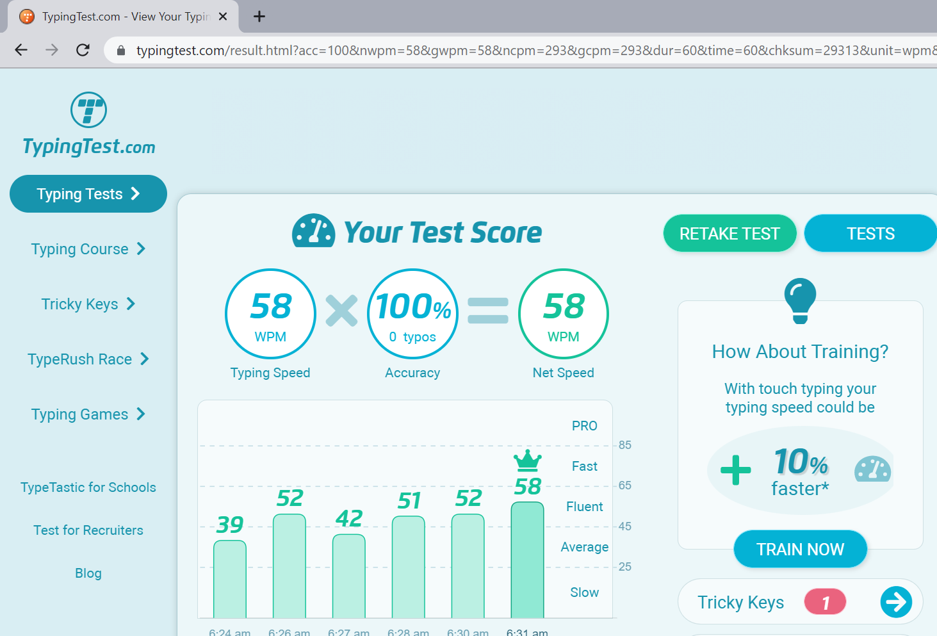The image size is (937, 636).
Task: Click the lightbulb training tip icon
Action: coord(800,300)
